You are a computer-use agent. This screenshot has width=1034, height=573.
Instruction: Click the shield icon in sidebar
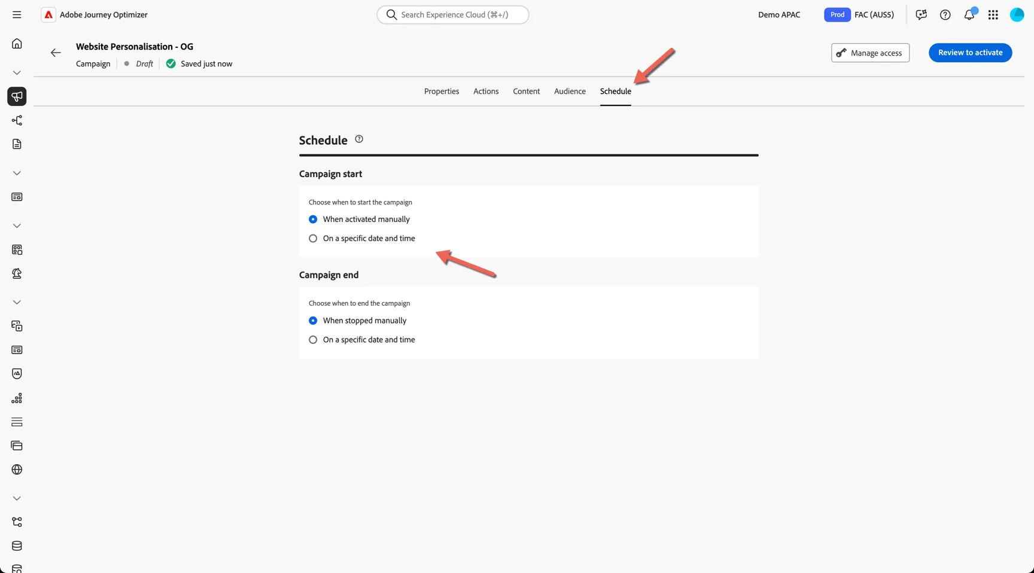17,374
